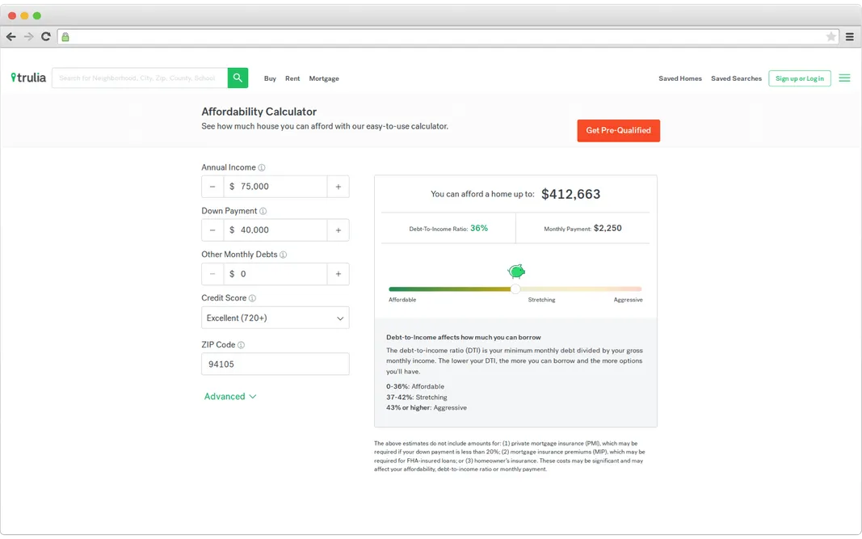Go to Saved Searches

(x=736, y=78)
